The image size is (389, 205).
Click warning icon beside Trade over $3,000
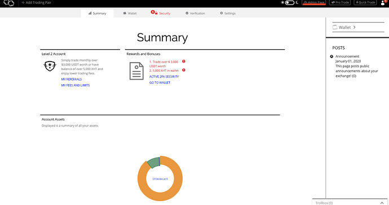click(x=184, y=62)
